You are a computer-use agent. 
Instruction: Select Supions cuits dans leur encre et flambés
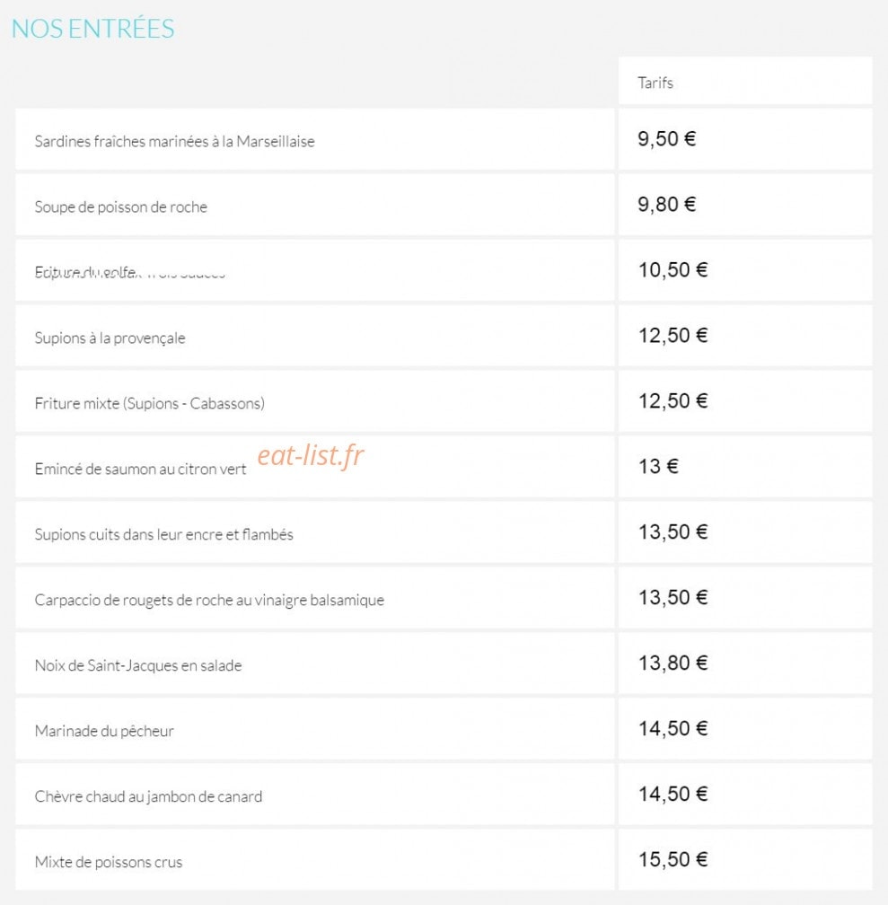pos(164,534)
